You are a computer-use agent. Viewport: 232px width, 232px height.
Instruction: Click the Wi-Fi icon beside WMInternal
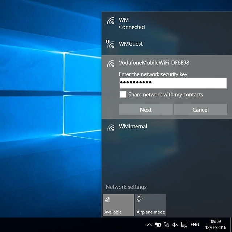point(111,127)
